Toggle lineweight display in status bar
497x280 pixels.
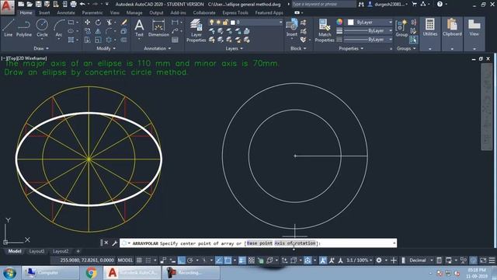pyautogui.click(x=242, y=261)
